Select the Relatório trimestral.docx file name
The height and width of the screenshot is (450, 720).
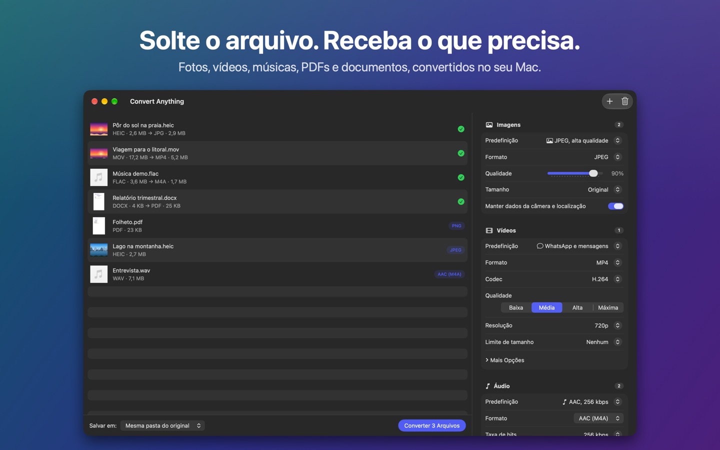tap(144, 198)
